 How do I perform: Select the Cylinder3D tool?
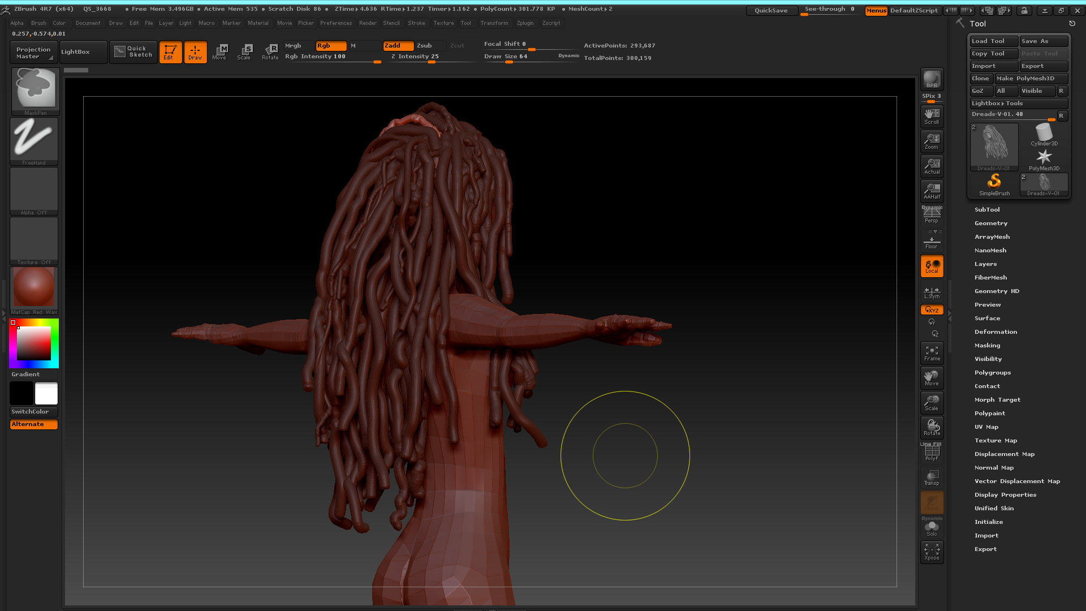1044,135
